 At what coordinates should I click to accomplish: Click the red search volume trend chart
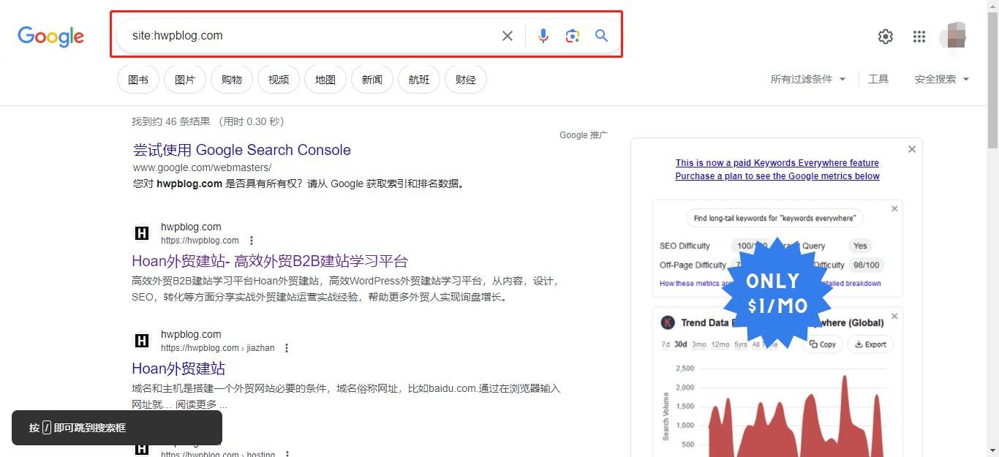[795, 417]
